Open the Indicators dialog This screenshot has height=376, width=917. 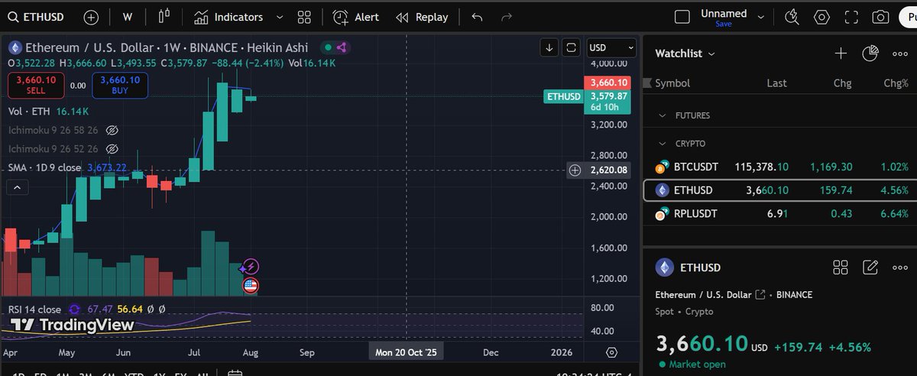(x=228, y=17)
